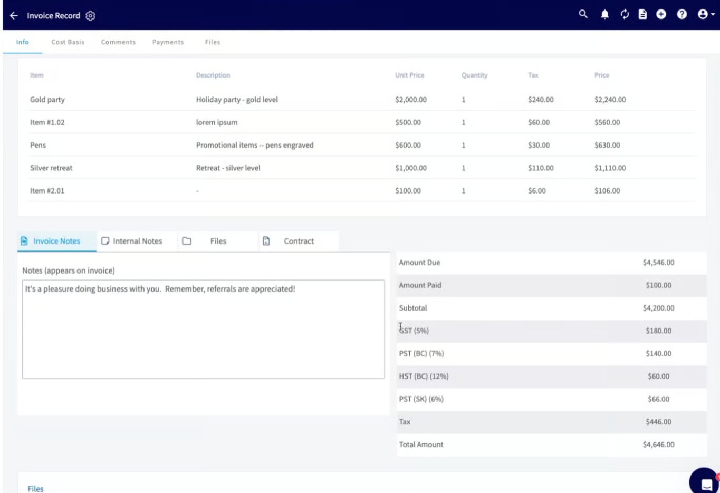Click the $630.00 price cell
Image resolution: width=720 pixels, height=493 pixels.
(x=607, y=145)
